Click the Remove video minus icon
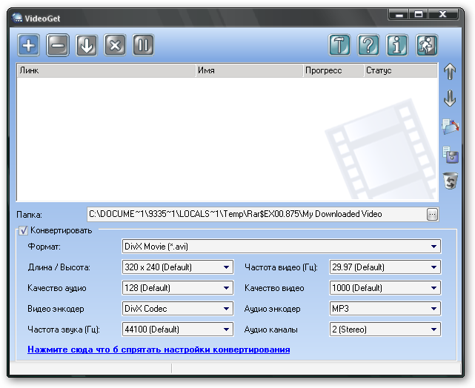This screenshot has width=475, height=388. click(58, 45)
